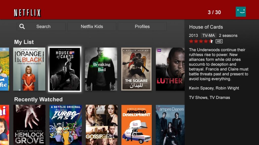Click the HD badge icon
The image size is (259, 145).
[x=219, y=41]
